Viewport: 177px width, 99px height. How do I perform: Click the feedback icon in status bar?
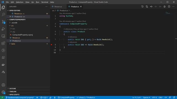tap(170, 98)
